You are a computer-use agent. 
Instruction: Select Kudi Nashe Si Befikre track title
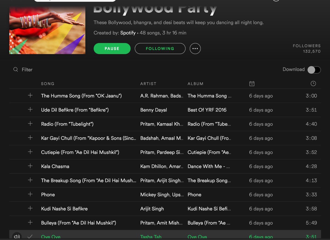coord(64,209)
